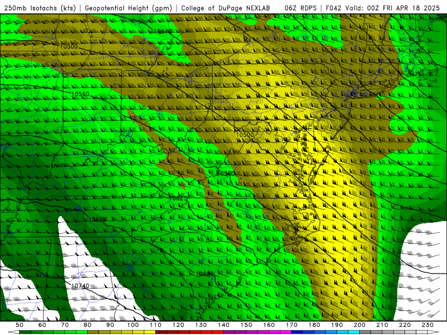
Task: Click the 120 value on the colorbar scale
Action: click(x=178, y=325)
